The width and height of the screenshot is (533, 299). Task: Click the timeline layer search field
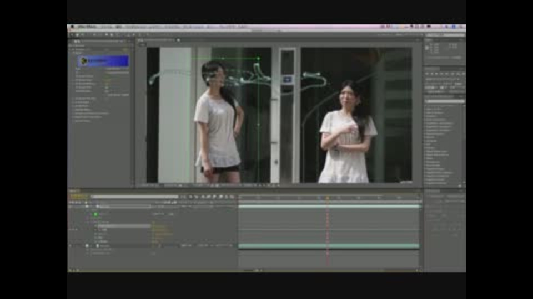(134, 196)
